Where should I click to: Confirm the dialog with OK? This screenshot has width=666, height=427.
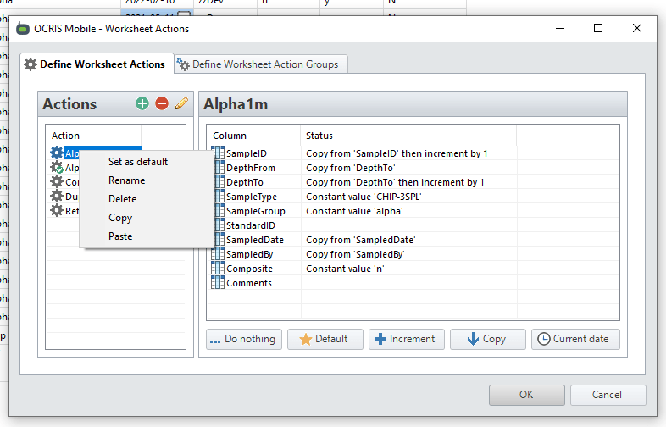point(526,395)
